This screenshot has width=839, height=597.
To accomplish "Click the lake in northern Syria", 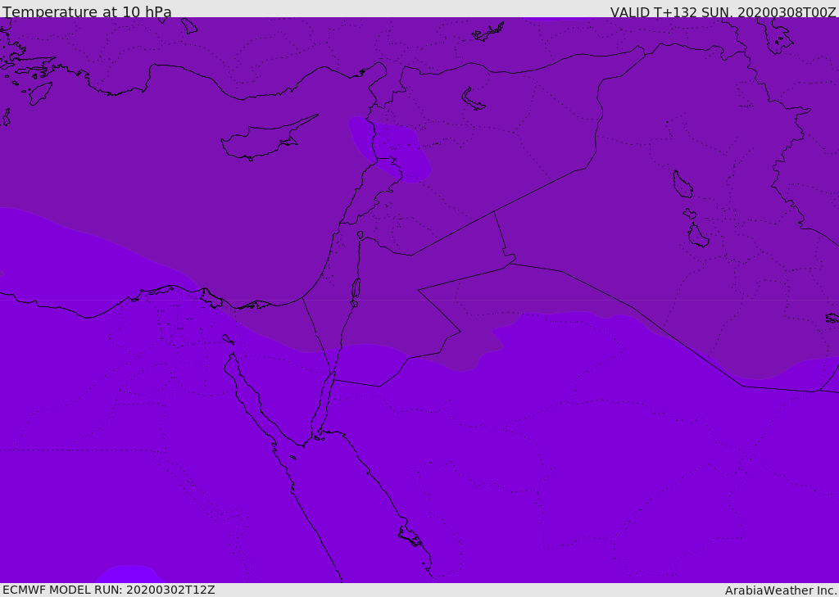I will coord(473,99).
